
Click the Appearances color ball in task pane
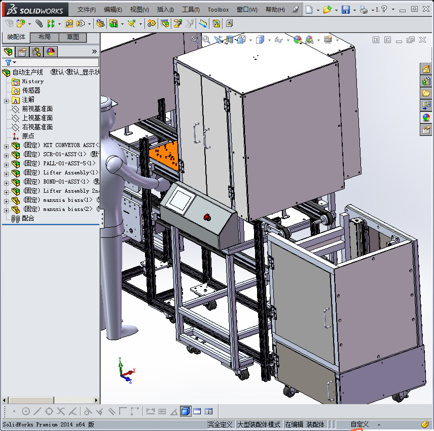tap(426, 118)
